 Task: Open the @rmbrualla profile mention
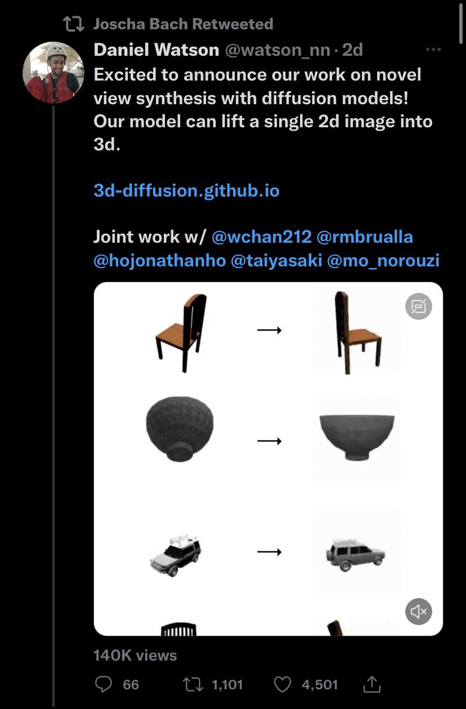[365, 237]
